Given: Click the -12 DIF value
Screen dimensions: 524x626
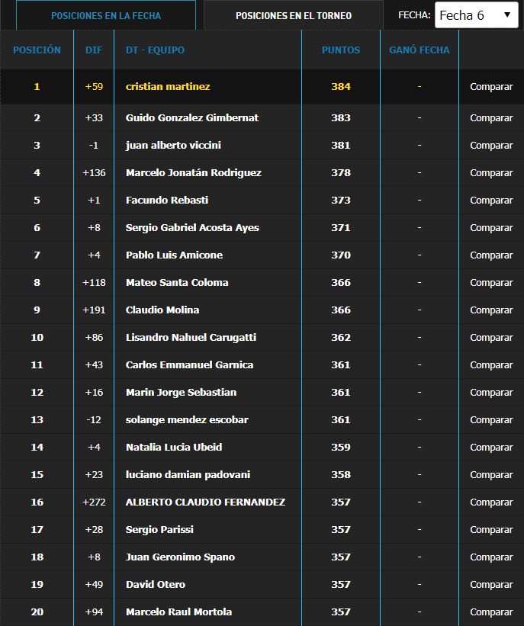Looking at the screenshot, I should (x=94, y=419).
